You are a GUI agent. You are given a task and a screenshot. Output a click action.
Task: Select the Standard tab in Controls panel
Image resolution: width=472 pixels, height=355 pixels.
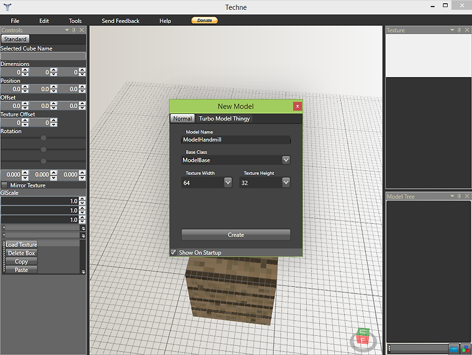pyautogui.click(x=15, y=39)
